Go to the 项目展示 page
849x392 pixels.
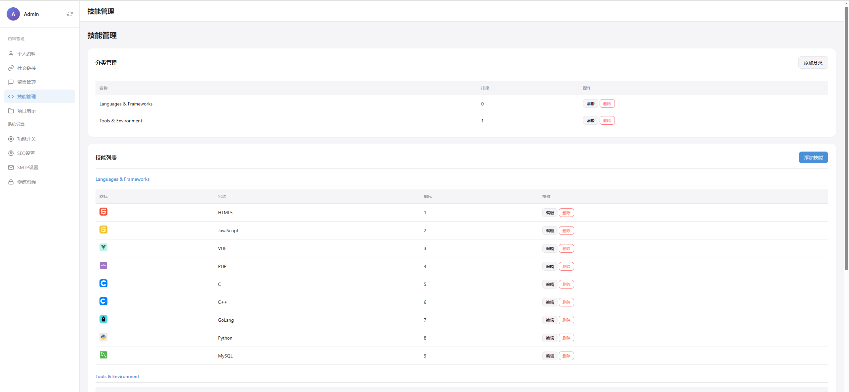[27, 111]
